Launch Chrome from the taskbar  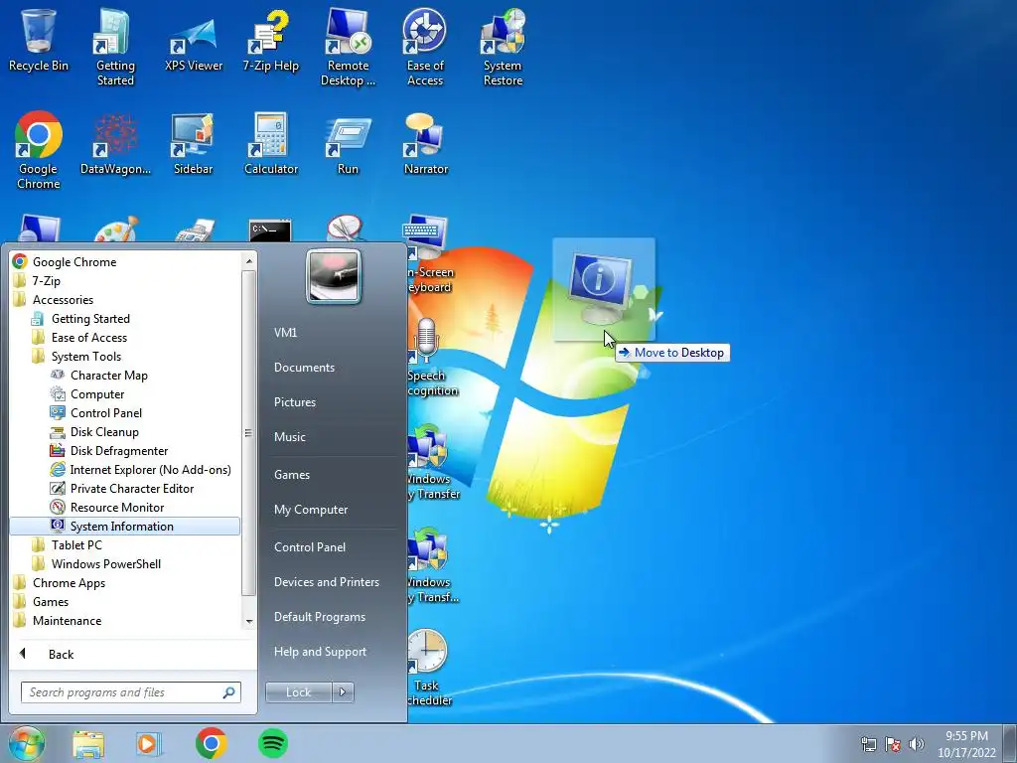[211, 743]
